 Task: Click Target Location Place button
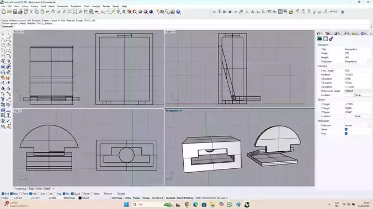coord(358,116)
